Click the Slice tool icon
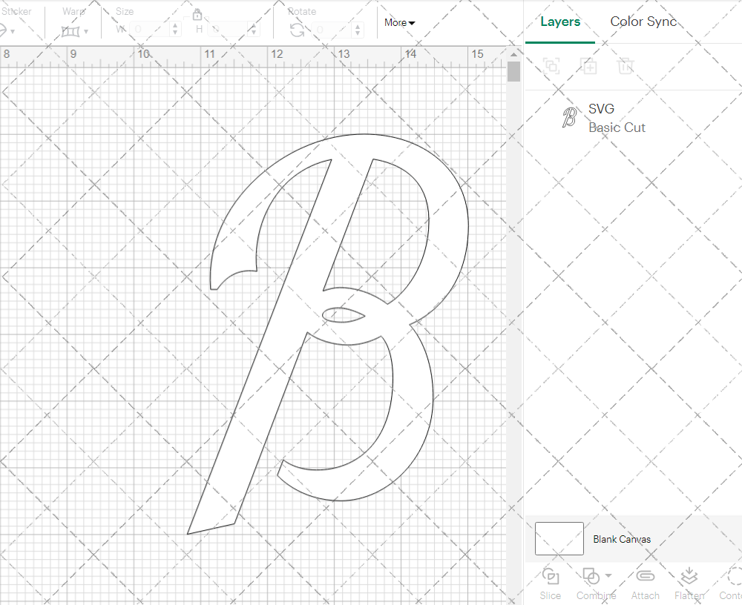Viewport: 742px width, 605px height. point(551,577)
